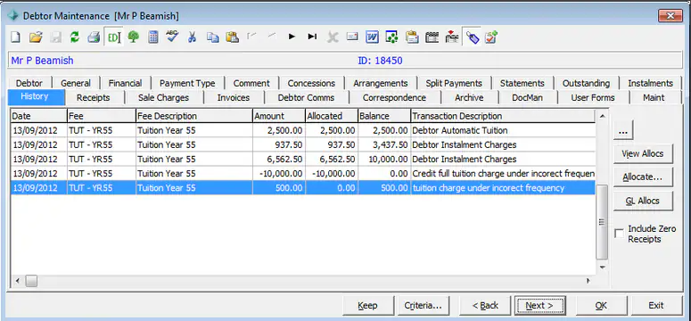Click the film clapperboard toolbar icon

coord(432,37)
